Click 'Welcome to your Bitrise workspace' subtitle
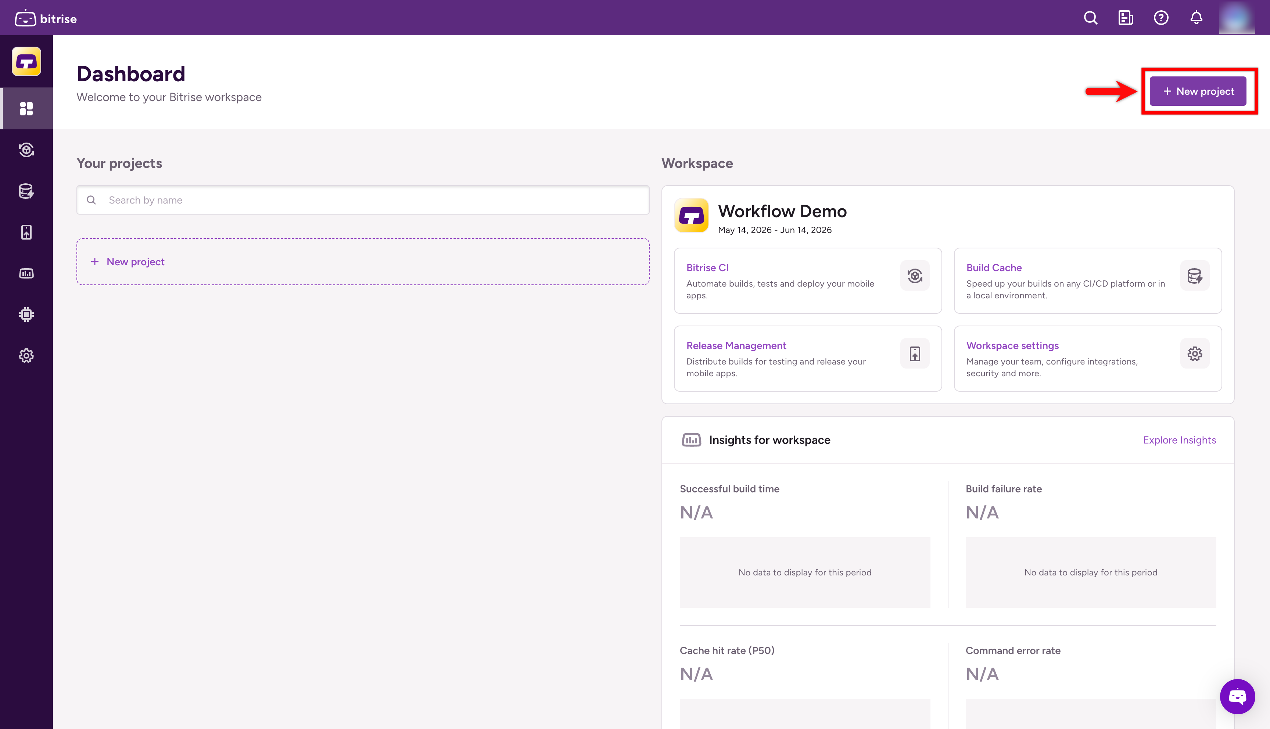 [x=169, y=97]
